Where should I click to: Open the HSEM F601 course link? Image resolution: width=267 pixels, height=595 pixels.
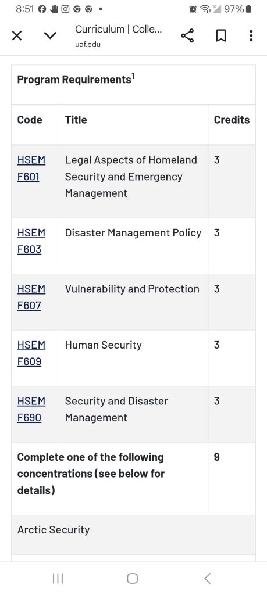31,169
